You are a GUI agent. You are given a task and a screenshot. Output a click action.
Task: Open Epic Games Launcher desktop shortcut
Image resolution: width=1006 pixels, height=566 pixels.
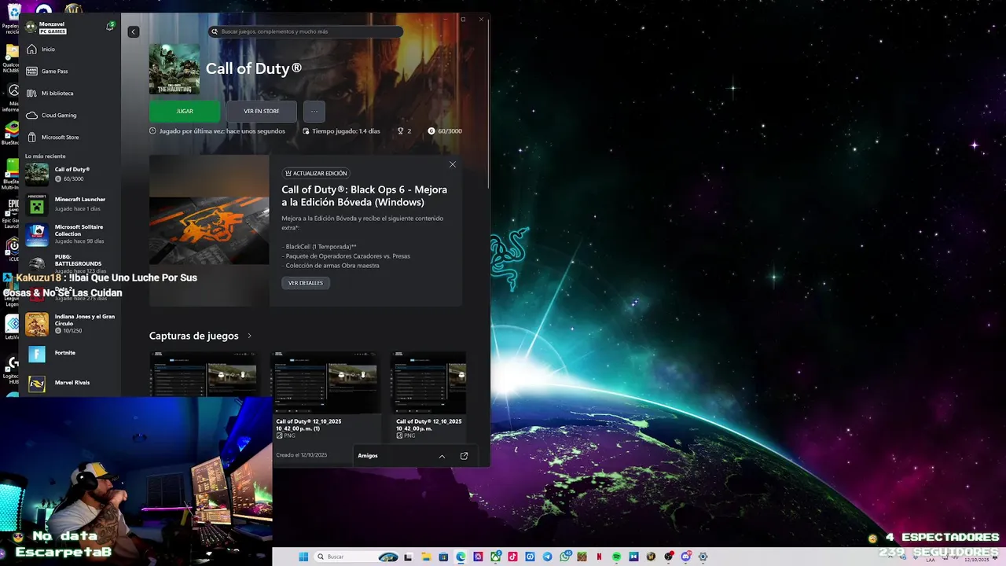(12, 212)
